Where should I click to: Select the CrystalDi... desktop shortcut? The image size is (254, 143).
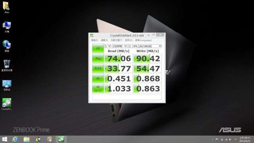[x=7, y=104]
